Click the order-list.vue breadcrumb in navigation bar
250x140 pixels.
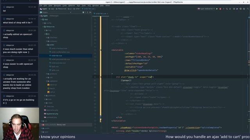pyautogui.click(x=88, y=9)
